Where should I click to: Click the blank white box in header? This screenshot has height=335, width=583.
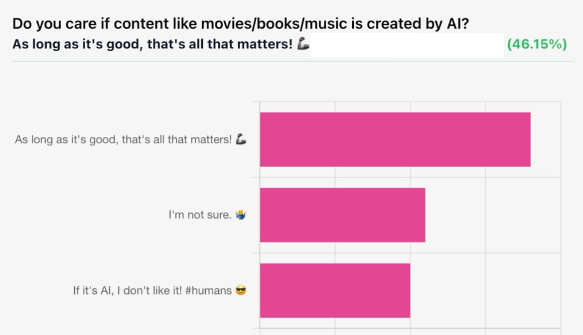coord(407,45)
